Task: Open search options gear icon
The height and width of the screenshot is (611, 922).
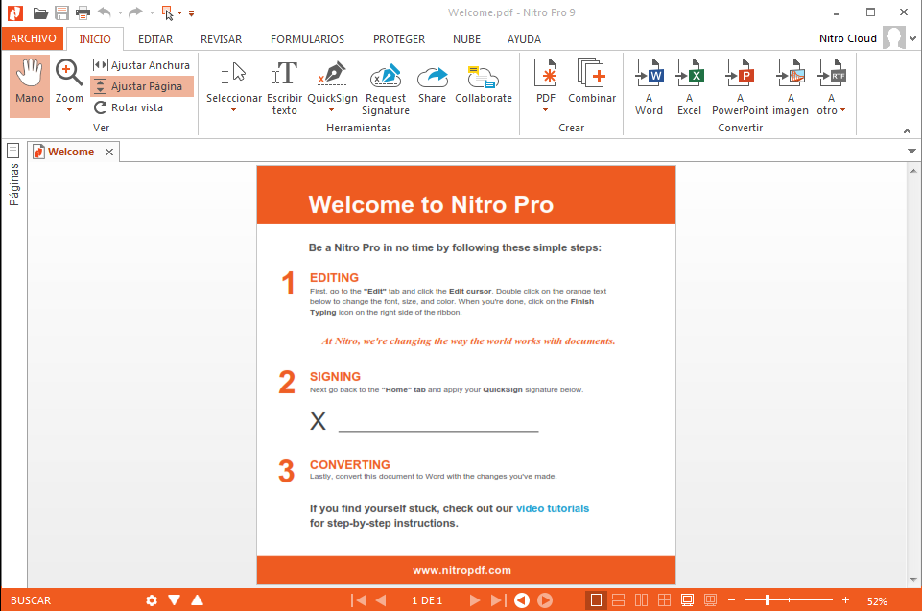Action: click(x=152, y=600)
